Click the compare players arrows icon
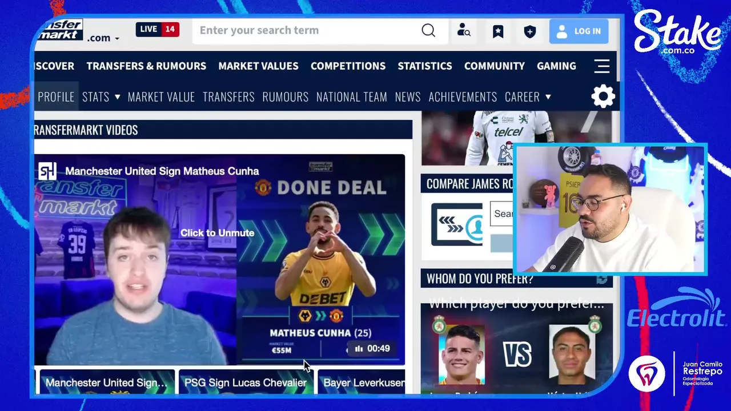This screenshot has width=731, height=411. tap(456, 224)
